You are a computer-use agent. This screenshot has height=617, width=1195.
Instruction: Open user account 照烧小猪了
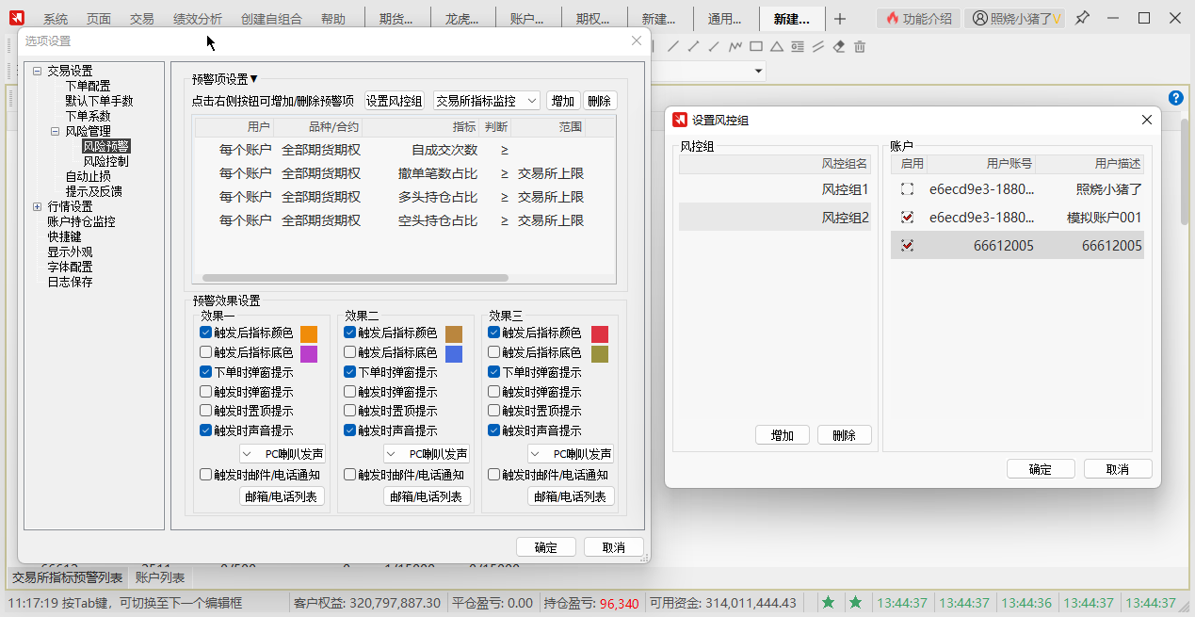click(1016, 18)
